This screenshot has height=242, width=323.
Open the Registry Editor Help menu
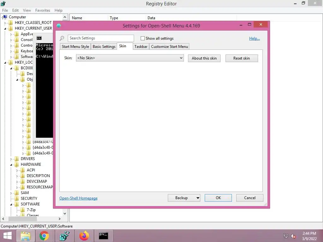[x=58, y=10]
